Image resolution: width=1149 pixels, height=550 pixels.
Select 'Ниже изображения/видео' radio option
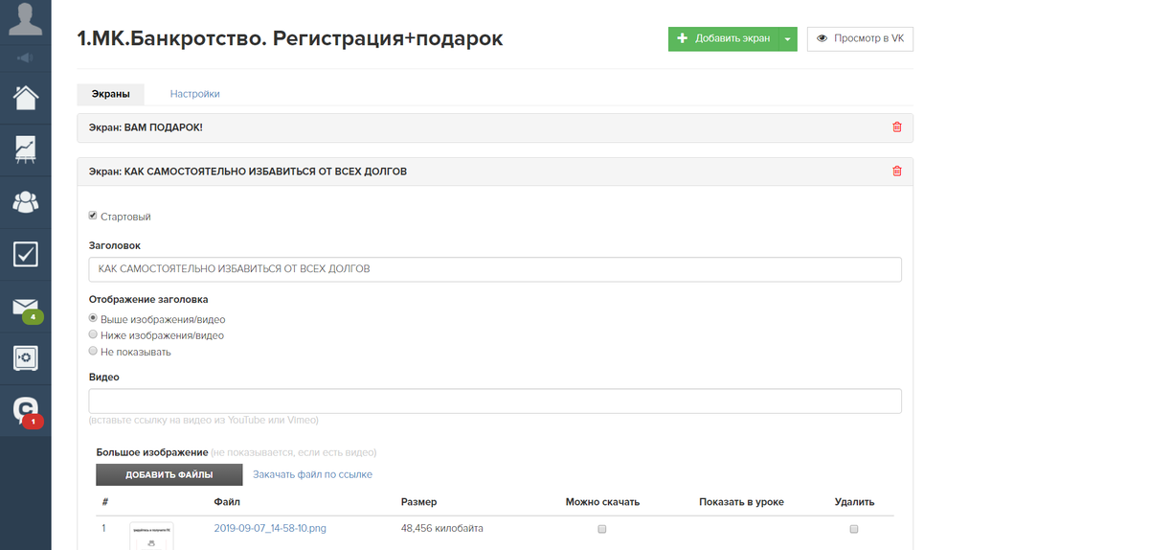93,335
